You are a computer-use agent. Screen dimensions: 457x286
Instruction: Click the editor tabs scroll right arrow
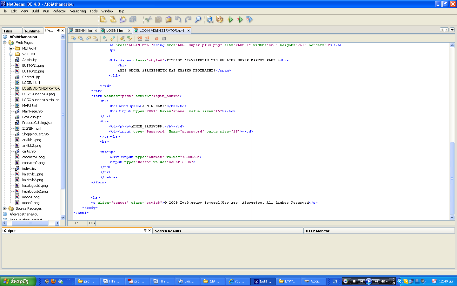tap(446, 30)
